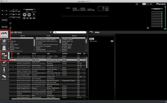167x103 pixels.
Task: Expand the Bridge side arrow
Action: [x=9, y=56]
